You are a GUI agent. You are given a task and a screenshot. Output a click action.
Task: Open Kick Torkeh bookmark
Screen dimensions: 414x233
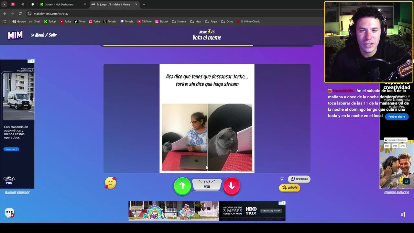[50, 22]
